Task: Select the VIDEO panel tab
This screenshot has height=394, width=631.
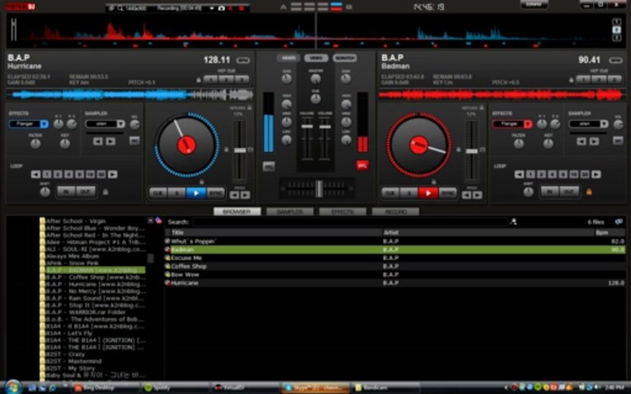Action: click(316, 58)
